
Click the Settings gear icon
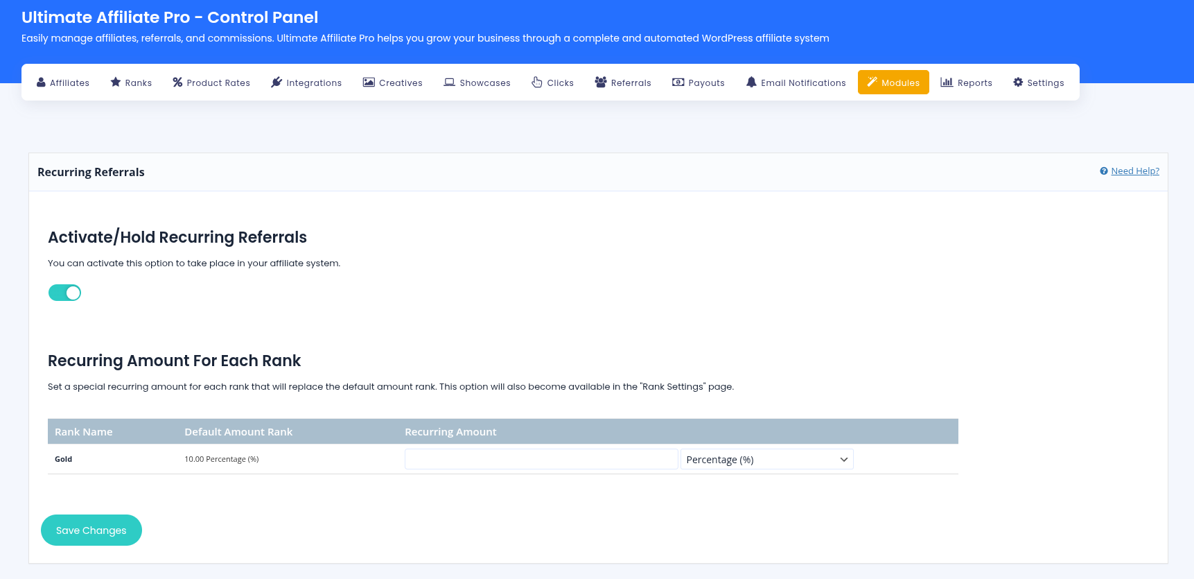[x=1018, y=83]
